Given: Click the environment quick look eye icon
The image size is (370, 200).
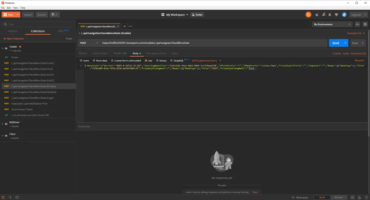Looking at the screenshot, I should [x=357, y=24].
